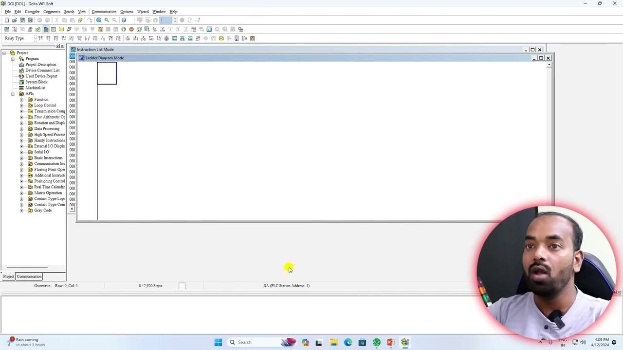Screen dimensions: 623x350
Task: Expand the Program tree node
Action: coord(13,59)
